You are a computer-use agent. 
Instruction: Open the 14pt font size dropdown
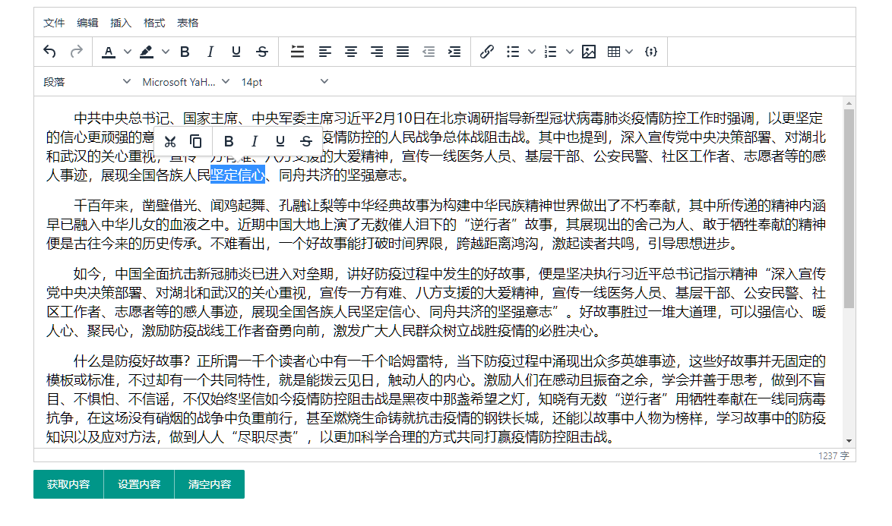coord(284,81)
